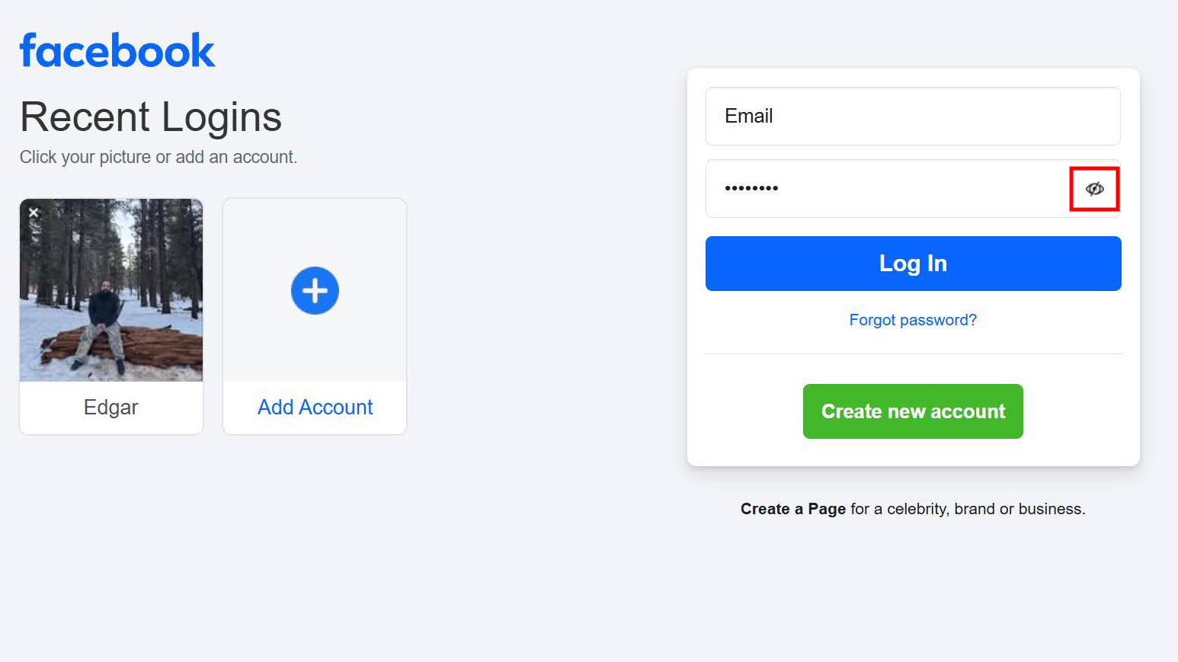Screen dimensions: 1178x662
Task: Click the divider line above Create new account
Action: pos(913,353)
